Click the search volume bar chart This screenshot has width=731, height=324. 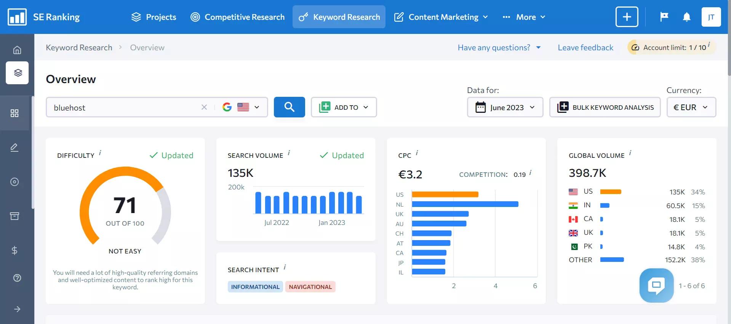pos(309,202)
